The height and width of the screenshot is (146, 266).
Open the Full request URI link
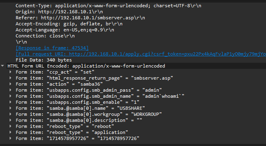click(x=141, y=54)
